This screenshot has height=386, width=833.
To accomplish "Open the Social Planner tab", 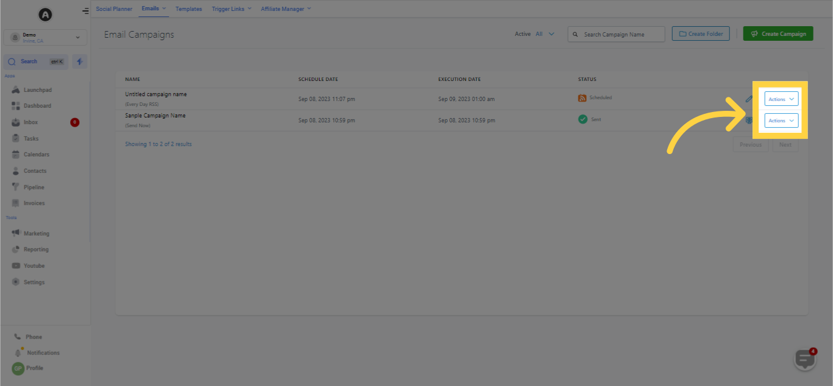I will [113, 9].
